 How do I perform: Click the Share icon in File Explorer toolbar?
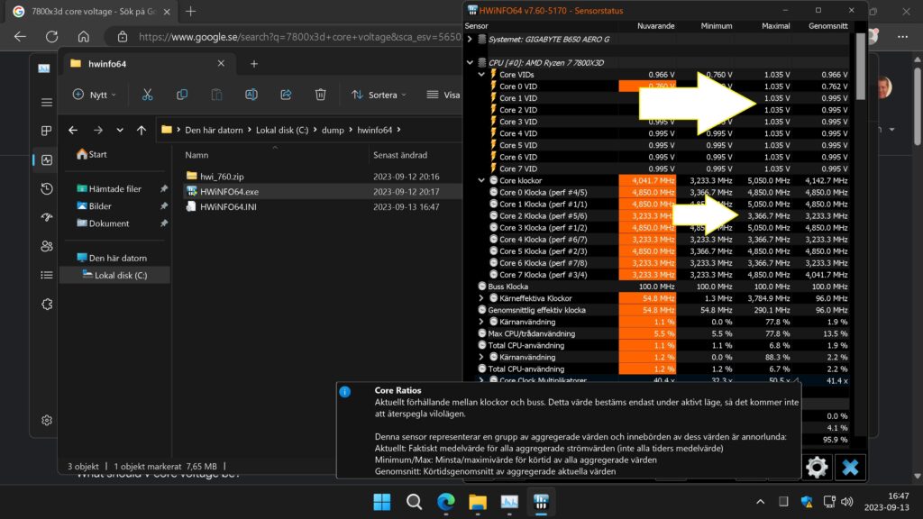(286, 95)
